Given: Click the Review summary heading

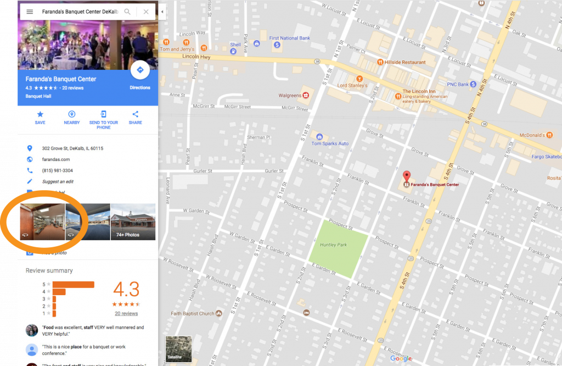Looking at the screenshot, I should [x=49, y=270].
